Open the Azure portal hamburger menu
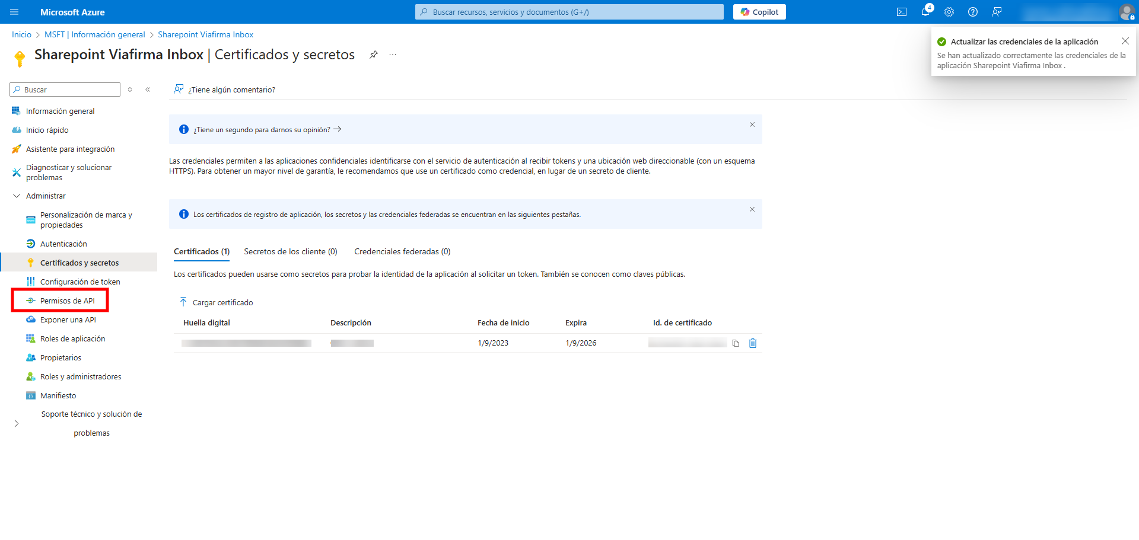The height and width of the screenshot is (540, 1139). pos(14,12)
